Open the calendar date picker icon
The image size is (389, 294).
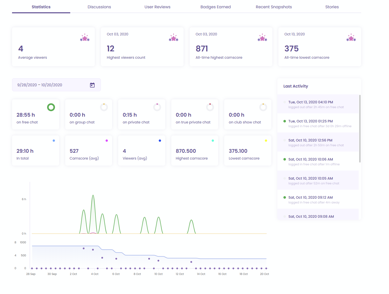[92, 85]
